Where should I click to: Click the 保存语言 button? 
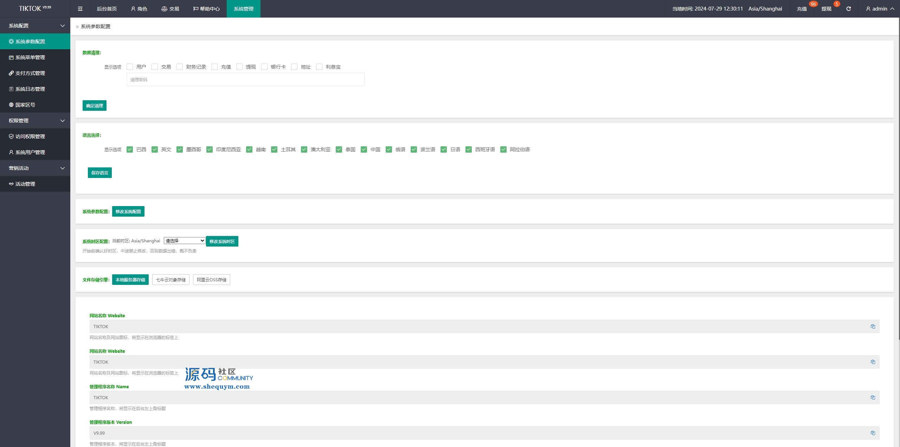pyautogui.click(x=100, y=173)
